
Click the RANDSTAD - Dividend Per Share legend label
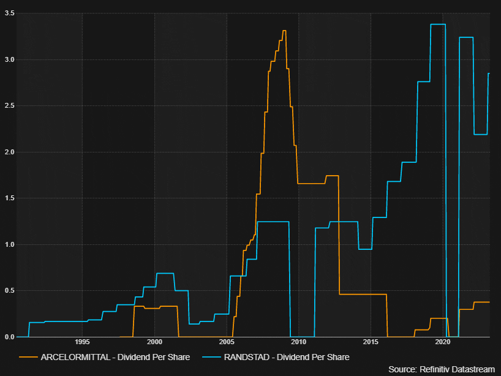point(287,357)
